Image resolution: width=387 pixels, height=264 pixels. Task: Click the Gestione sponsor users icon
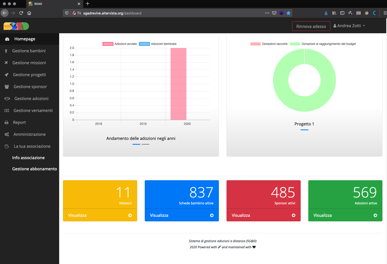tap(7, 87)
